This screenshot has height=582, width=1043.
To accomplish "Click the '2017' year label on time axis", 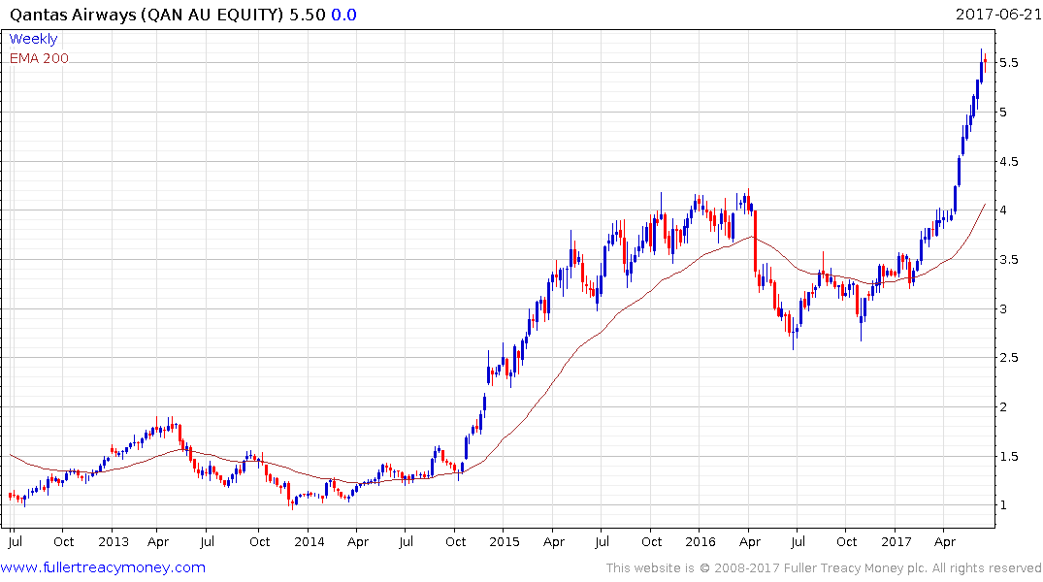I will click(x=896, y=541).
